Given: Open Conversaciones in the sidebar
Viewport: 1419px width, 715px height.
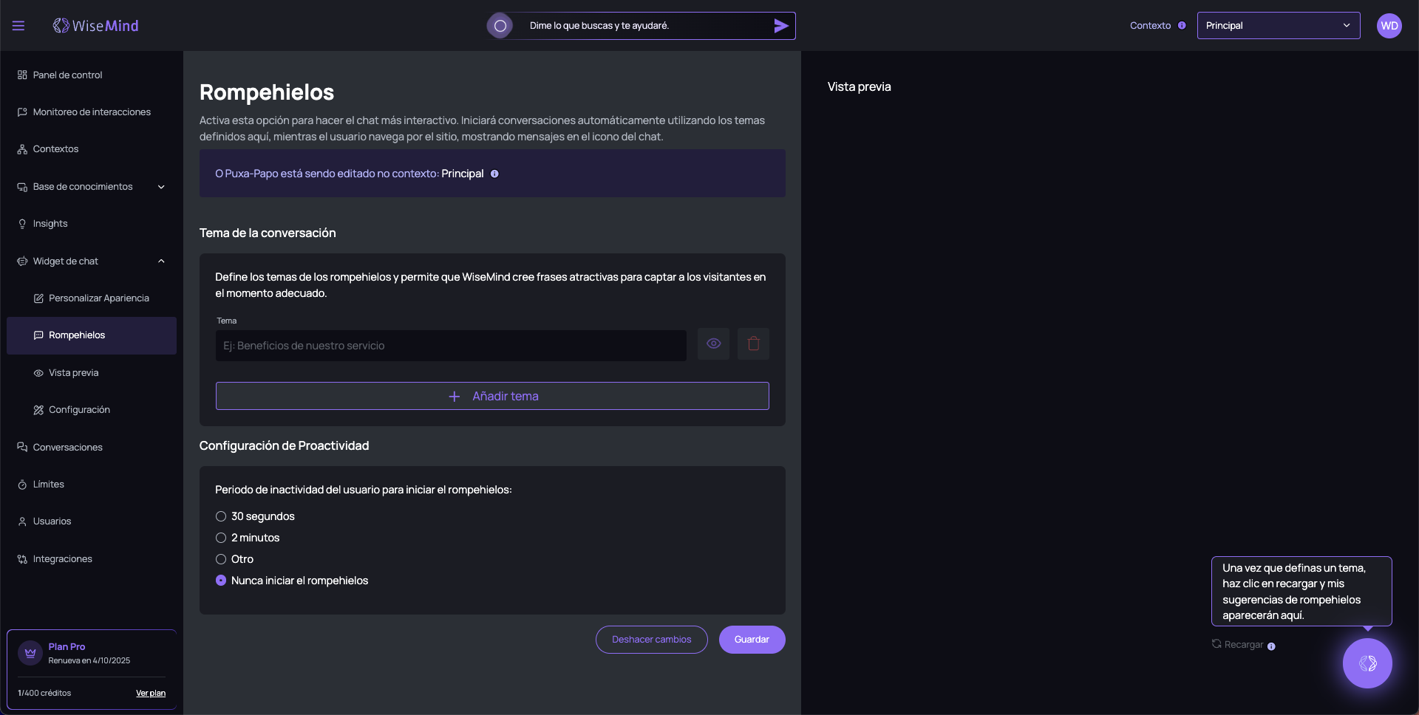Looking at the screenshot, I should coord(67,448).
